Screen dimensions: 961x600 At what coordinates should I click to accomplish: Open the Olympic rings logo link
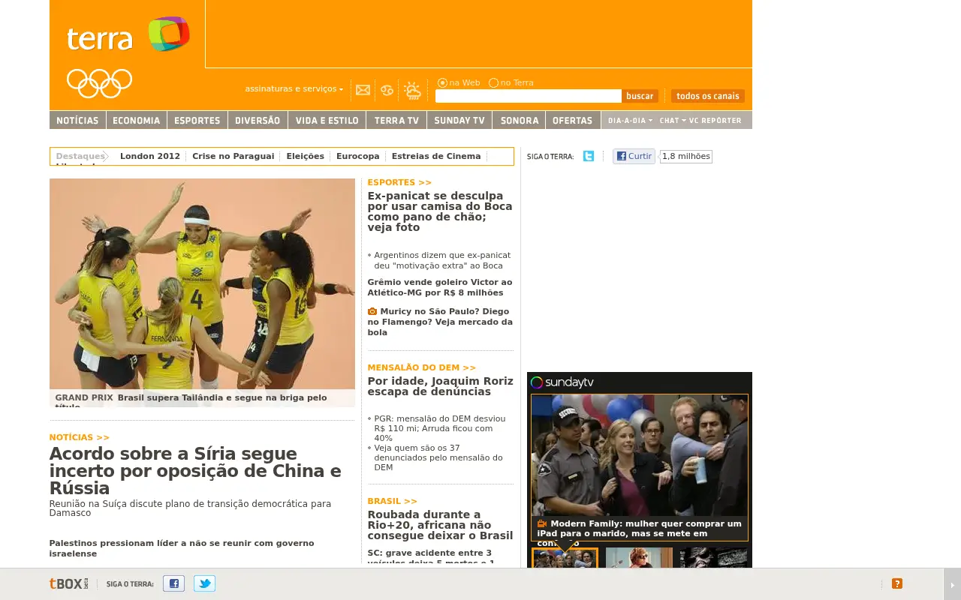[x=99, y=83]
